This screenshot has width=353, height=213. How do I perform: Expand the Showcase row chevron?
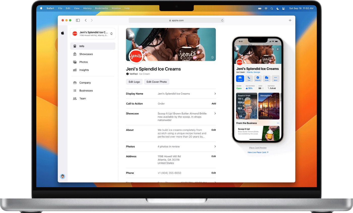(x=215, y=114)
